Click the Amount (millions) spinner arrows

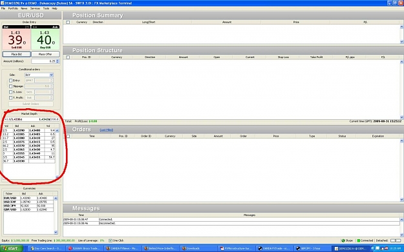(x=58, y=61)
